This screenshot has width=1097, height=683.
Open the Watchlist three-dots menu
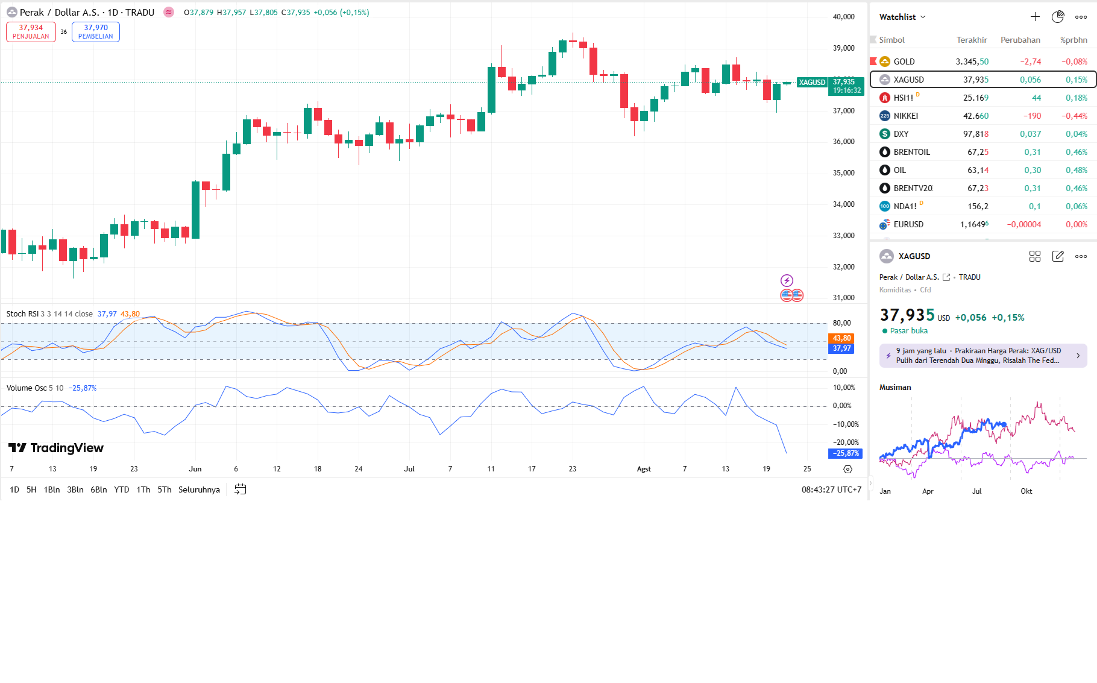coord(1081,17)
